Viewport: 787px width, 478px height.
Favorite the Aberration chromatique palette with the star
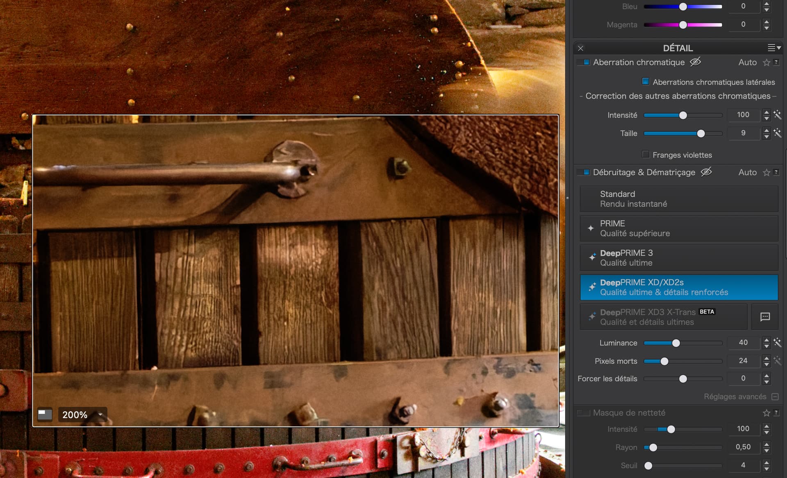click(x=766, y=63)
